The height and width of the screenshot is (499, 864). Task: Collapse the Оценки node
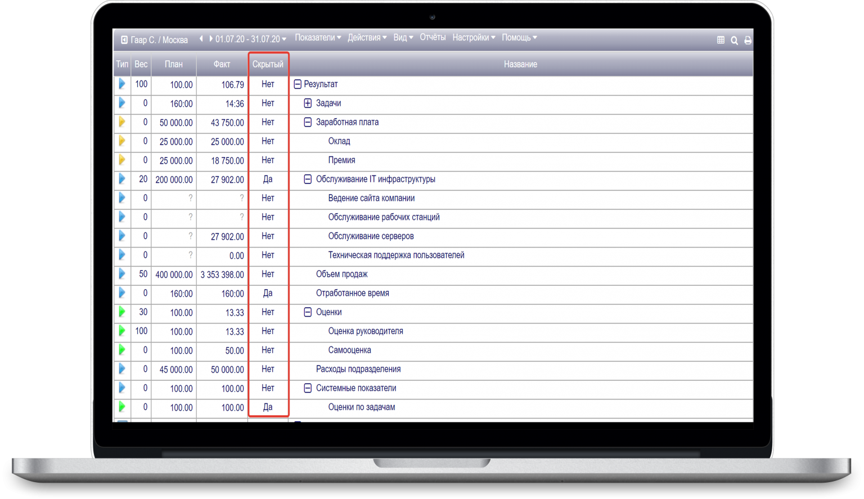click(308, 312)
